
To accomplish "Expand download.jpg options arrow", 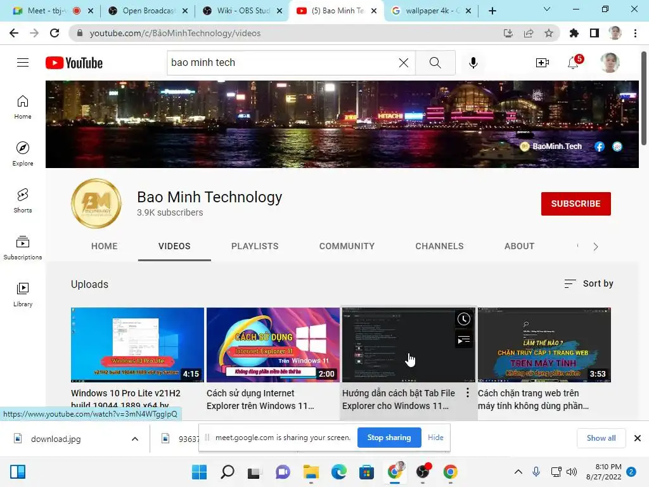I will coord(135,439).
